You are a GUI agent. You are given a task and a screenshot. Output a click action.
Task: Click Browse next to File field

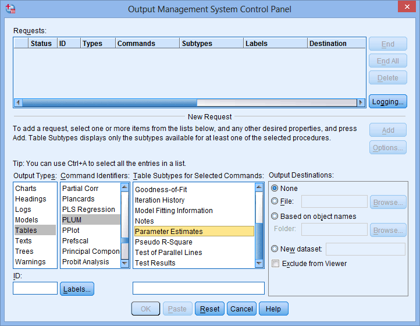(388, 202)
